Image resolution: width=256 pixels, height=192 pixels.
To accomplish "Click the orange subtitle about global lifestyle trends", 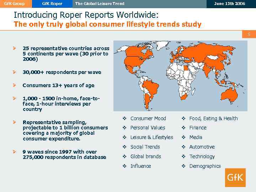I will click(x=108, y=24).
